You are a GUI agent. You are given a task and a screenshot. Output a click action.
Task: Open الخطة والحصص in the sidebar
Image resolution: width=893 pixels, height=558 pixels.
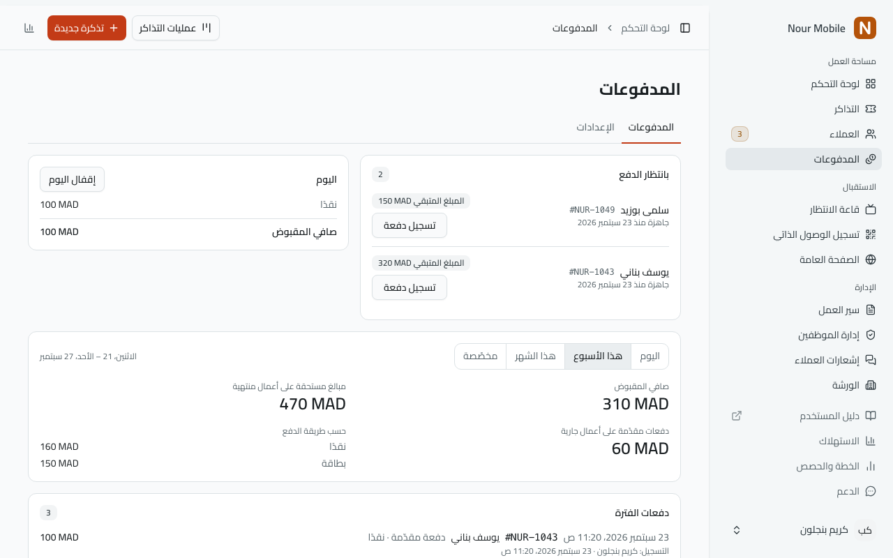tap(804, 466)
